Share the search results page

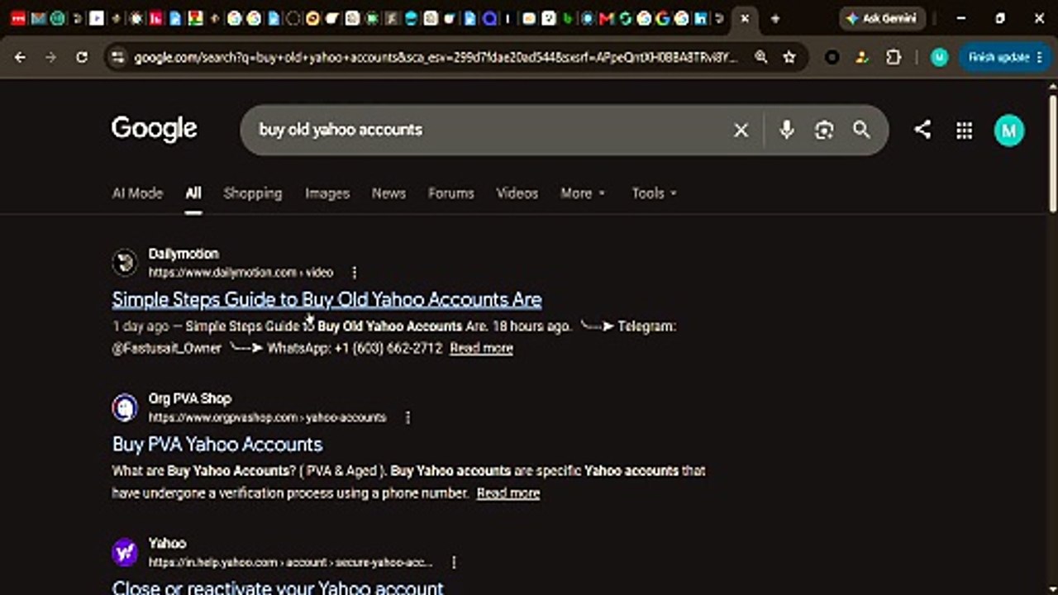click(x=922, y=130)
